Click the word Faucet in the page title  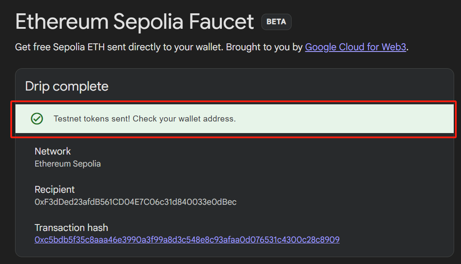point(221,21)
